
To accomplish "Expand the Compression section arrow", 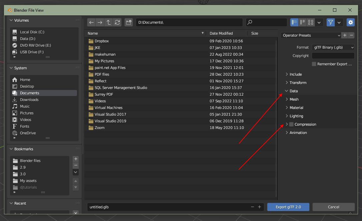I will (x=287, y=124).
